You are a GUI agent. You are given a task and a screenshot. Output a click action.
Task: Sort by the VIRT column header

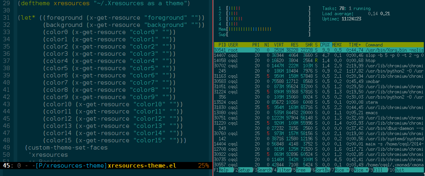(x=278, y=45)
